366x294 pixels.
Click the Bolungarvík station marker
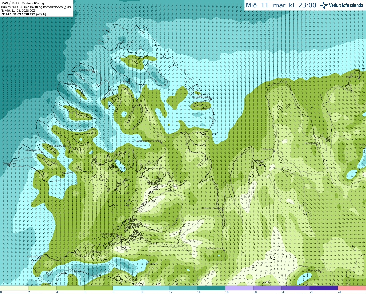coord(93,72)
